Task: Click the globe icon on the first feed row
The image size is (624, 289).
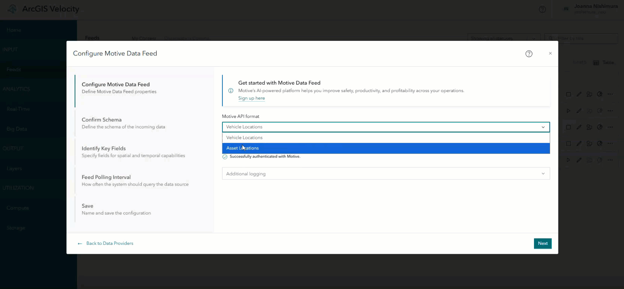Action: pyautogui.click(x=600, y=94)
